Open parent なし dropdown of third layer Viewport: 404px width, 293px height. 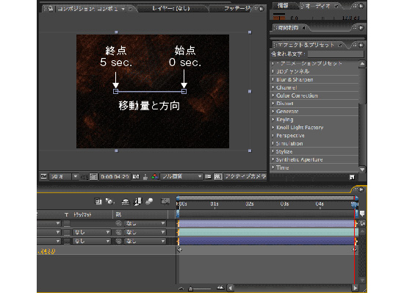(145, 242)
